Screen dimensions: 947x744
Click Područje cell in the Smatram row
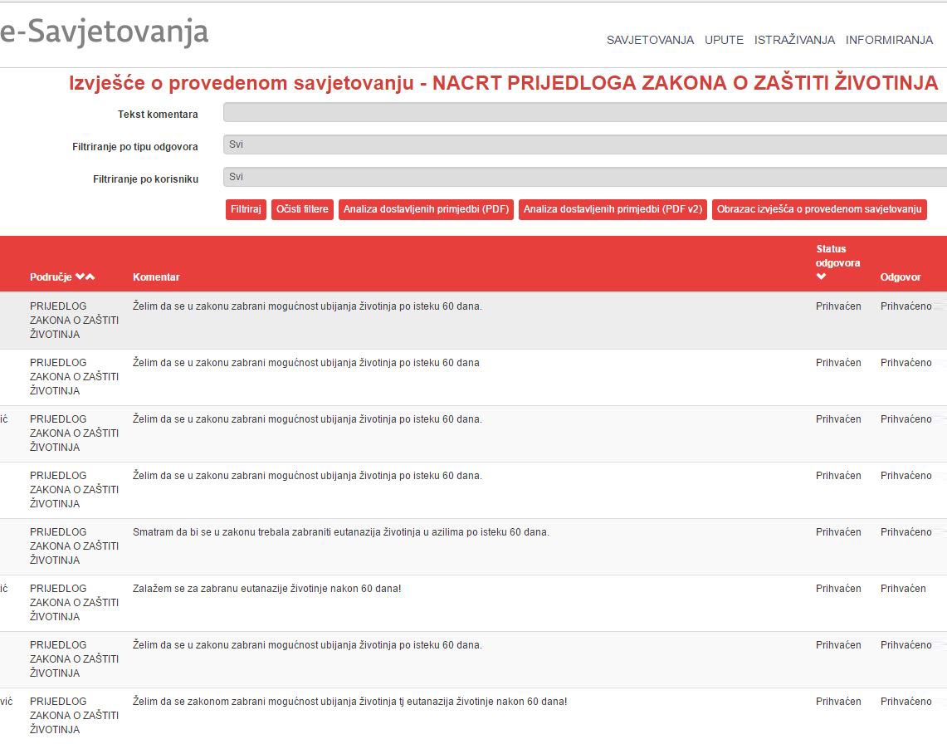point(75,546)
